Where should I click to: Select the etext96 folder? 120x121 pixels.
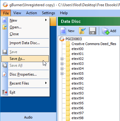tap(77, 108)
